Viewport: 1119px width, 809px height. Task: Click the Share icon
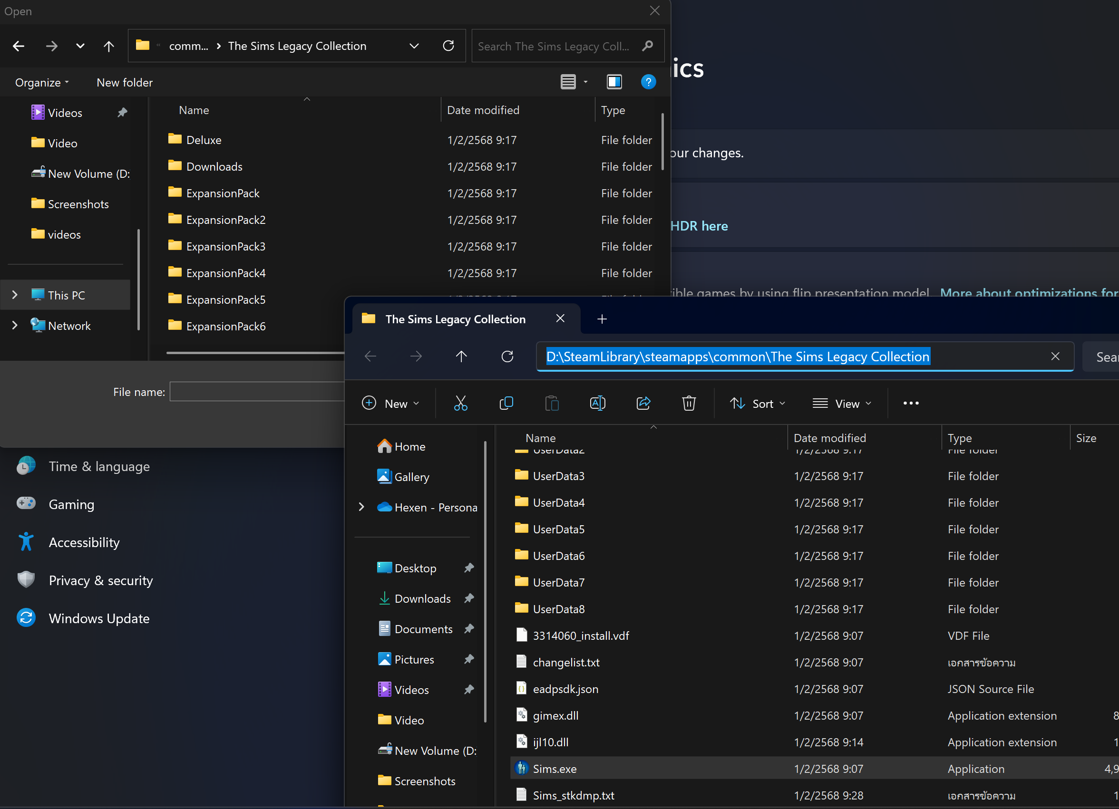643,403
